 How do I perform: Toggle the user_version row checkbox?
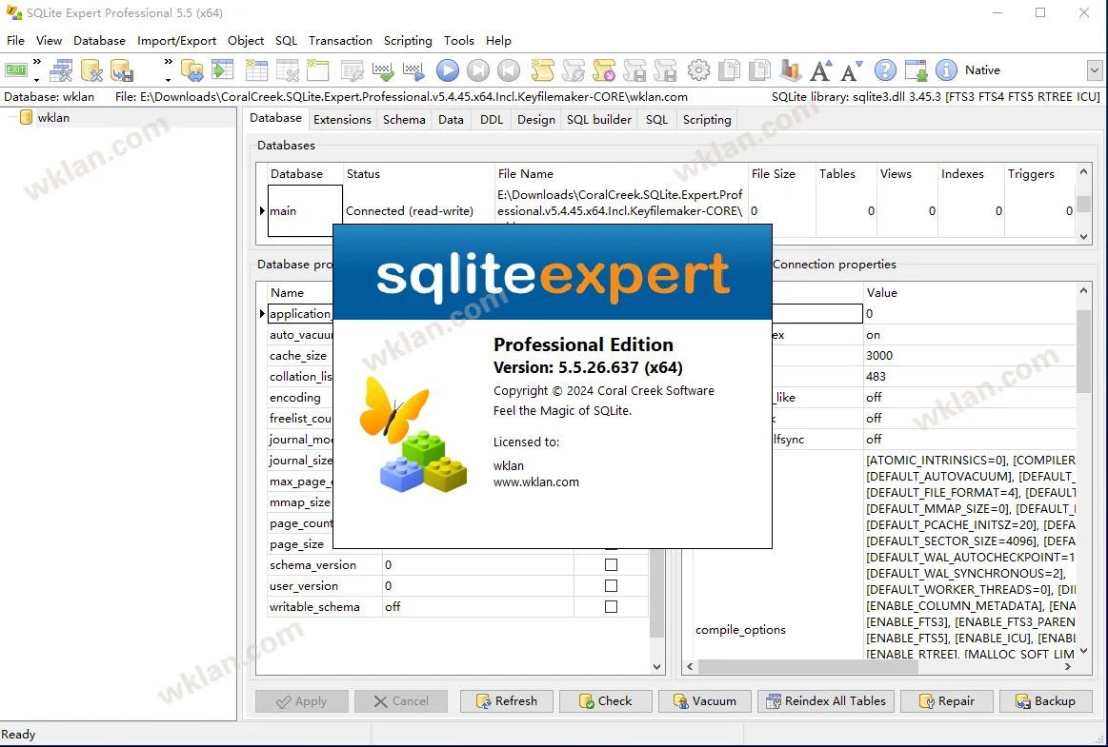(612, 586)
